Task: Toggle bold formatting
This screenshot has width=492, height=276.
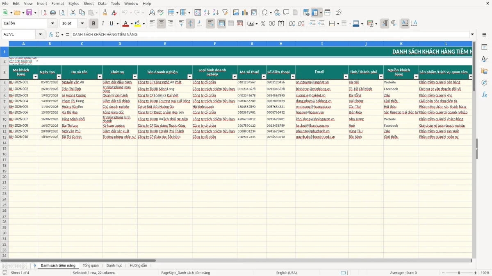Action: [x=93, y=24]
